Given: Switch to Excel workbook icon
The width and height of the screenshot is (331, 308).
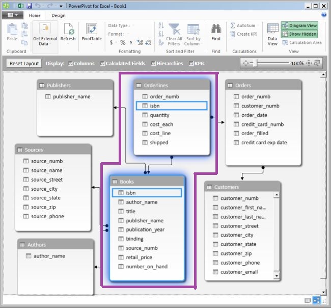Looking at the screenshot, I should click(20, 6).
